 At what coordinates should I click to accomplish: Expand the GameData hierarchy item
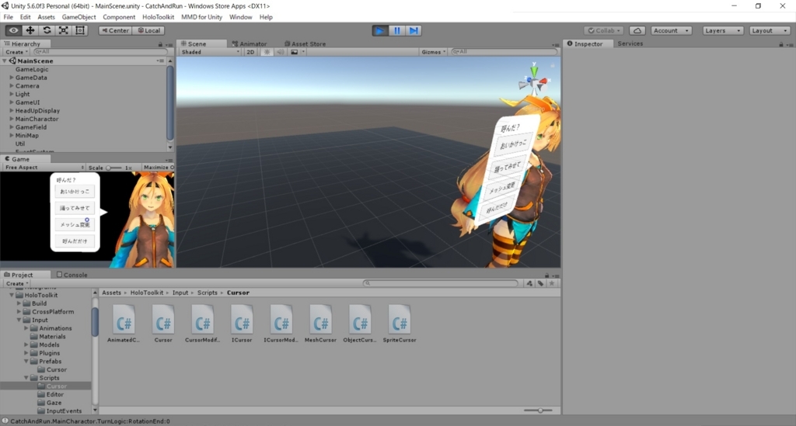[12, 78]
